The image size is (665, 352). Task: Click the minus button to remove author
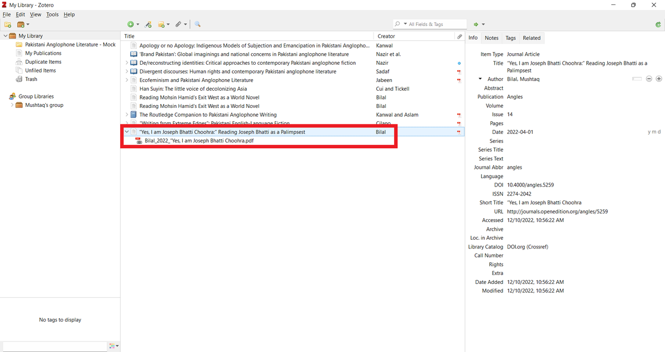coord(649,79)
